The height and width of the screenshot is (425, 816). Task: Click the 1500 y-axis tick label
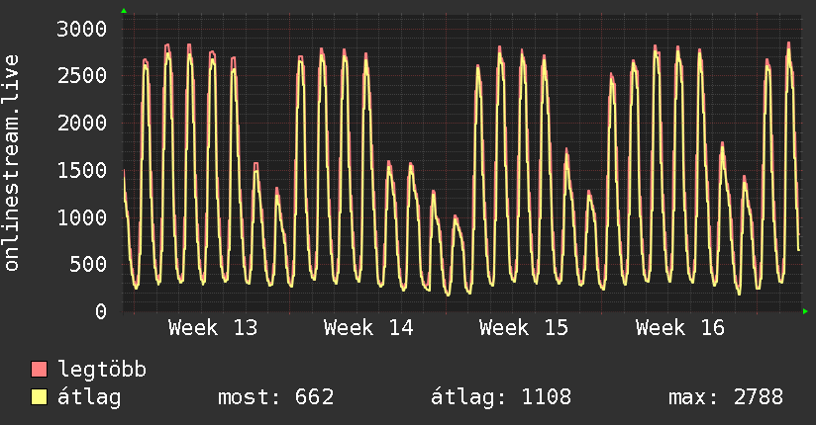click(x=82, y=170)
